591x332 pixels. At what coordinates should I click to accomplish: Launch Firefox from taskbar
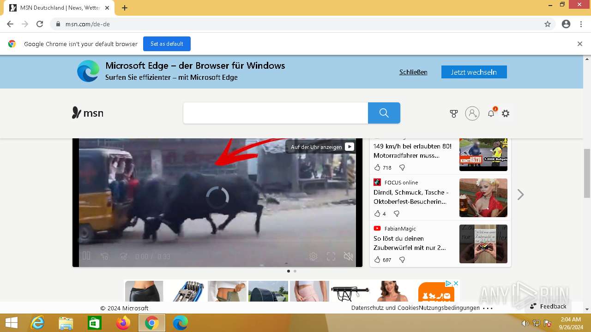(x=123, y=323)
